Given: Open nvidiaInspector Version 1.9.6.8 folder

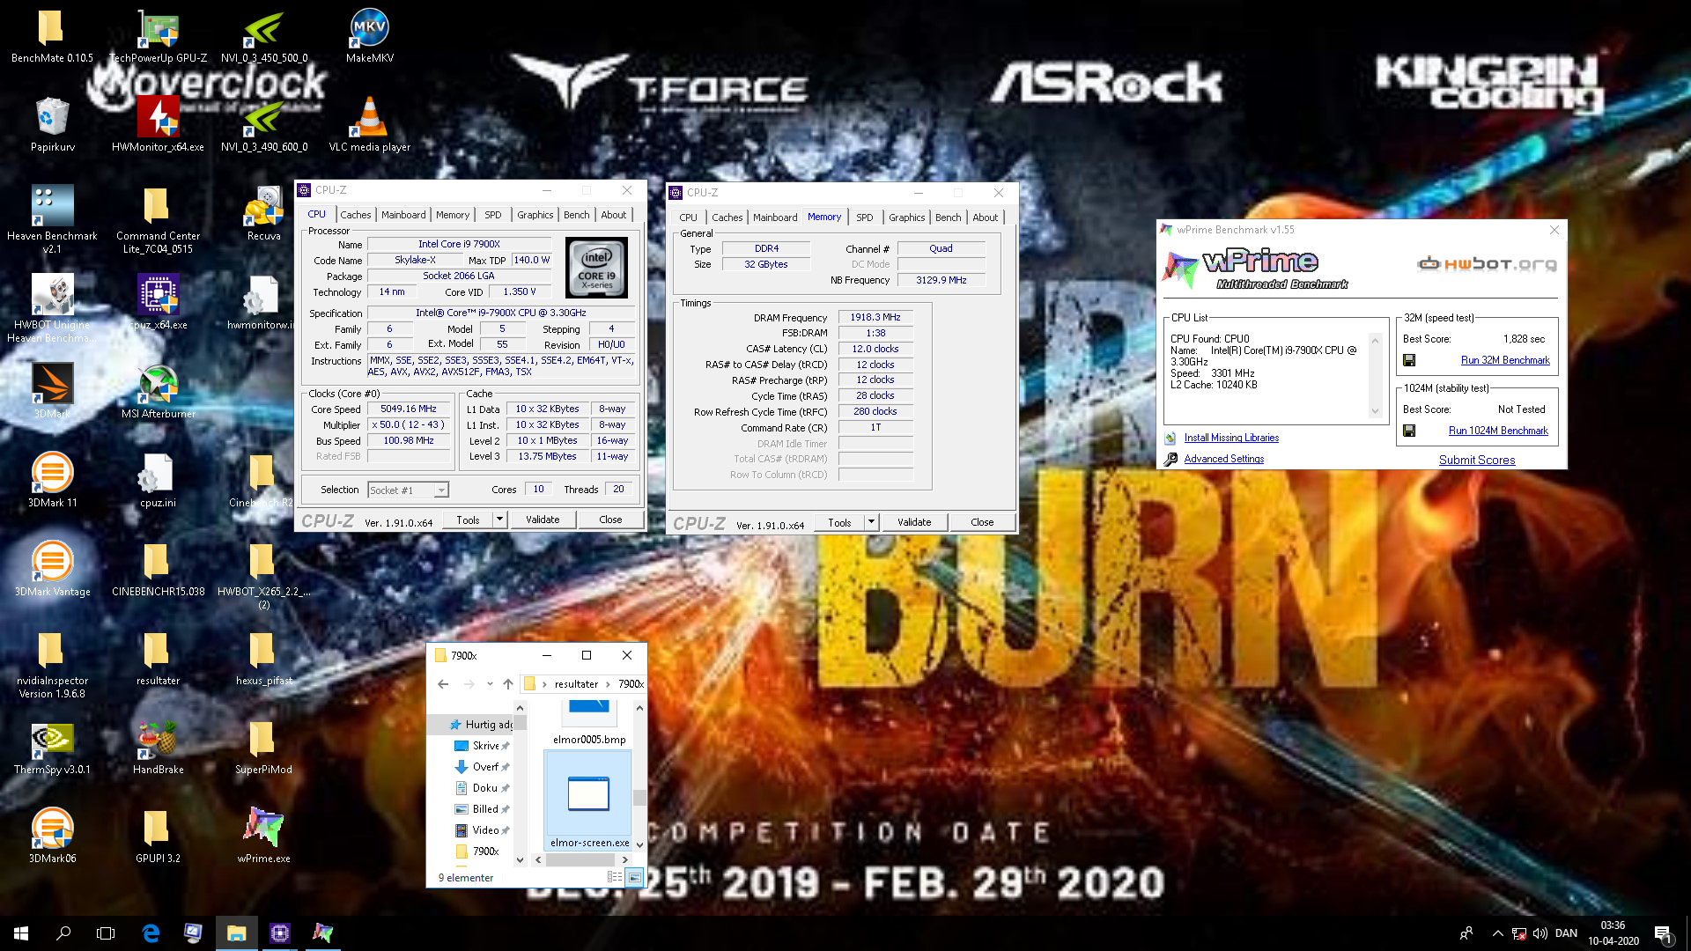Looking at the screenshot, I should 52,665.
